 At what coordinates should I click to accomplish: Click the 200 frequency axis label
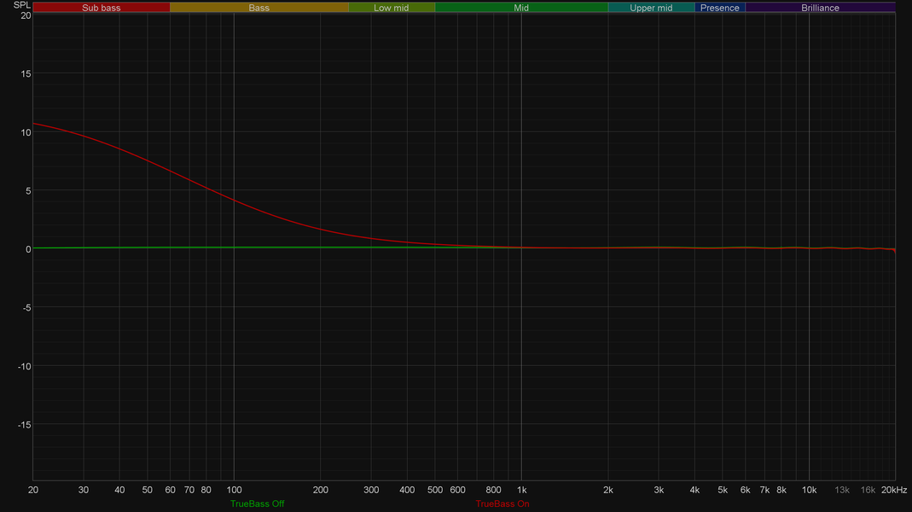click(321, 491)
